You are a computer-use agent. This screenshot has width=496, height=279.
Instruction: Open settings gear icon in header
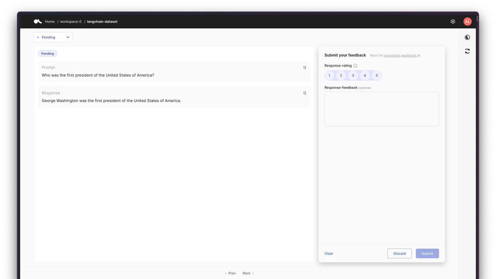coord(453,22)
